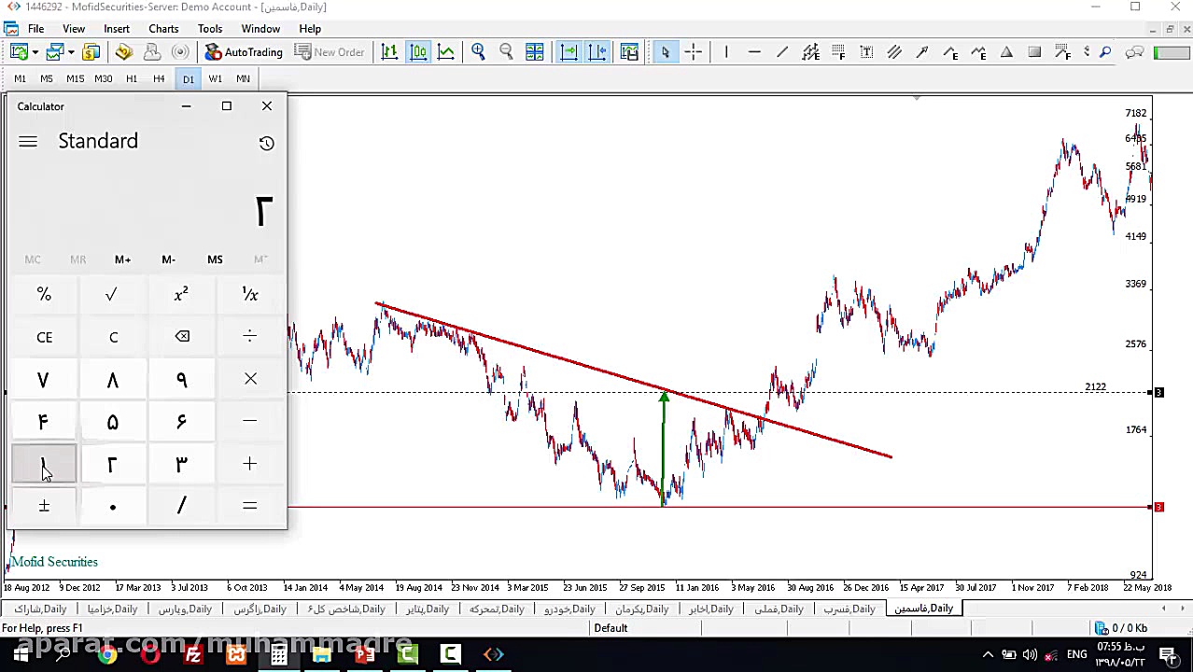Expand the Profiles dropdown arrow
This screenshot has width=1193, height=672.
coord(70,52)
